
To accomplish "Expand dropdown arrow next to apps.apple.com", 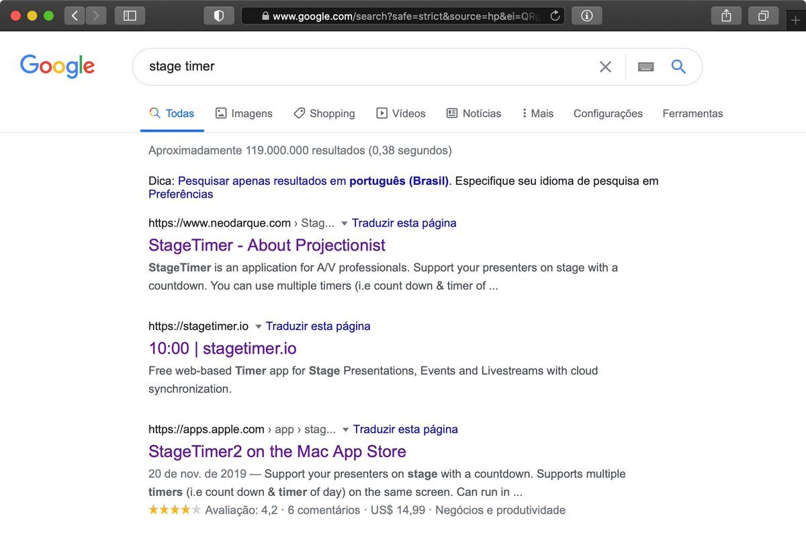I will (x=345, y=429).
